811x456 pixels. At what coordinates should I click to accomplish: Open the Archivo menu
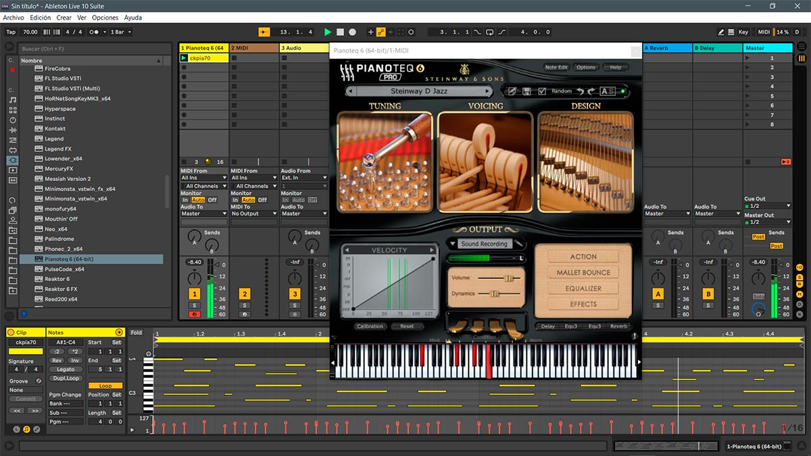pyautogui.click(x=14, y=18)
